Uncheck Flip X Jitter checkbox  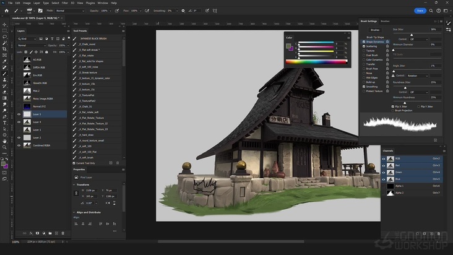click(x=392, y=106)
